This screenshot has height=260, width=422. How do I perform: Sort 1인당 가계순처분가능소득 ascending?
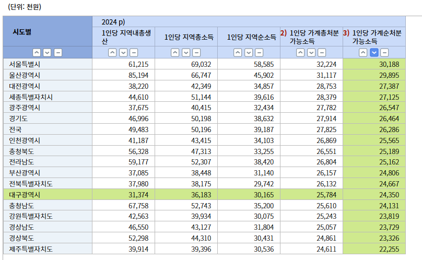pos(364,52)
